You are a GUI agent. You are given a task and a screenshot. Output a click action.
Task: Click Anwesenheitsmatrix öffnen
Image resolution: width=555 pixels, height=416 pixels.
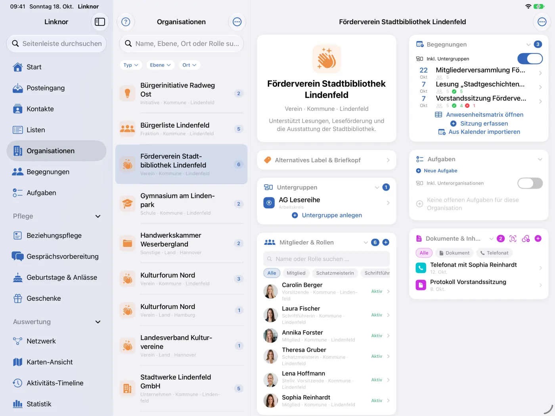coord(479,114)
